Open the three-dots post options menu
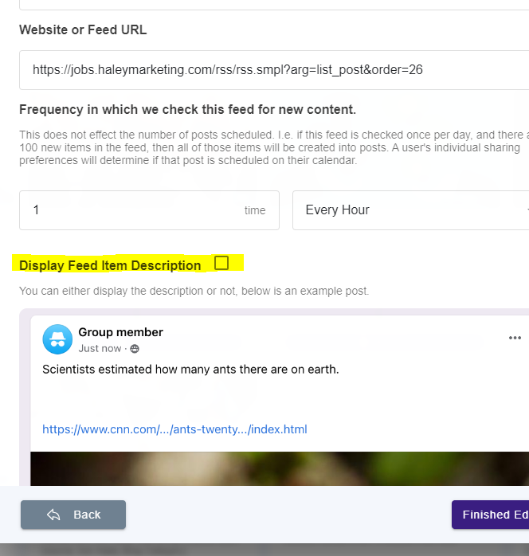This screenshot has width=529, height=556. (515, 338)
